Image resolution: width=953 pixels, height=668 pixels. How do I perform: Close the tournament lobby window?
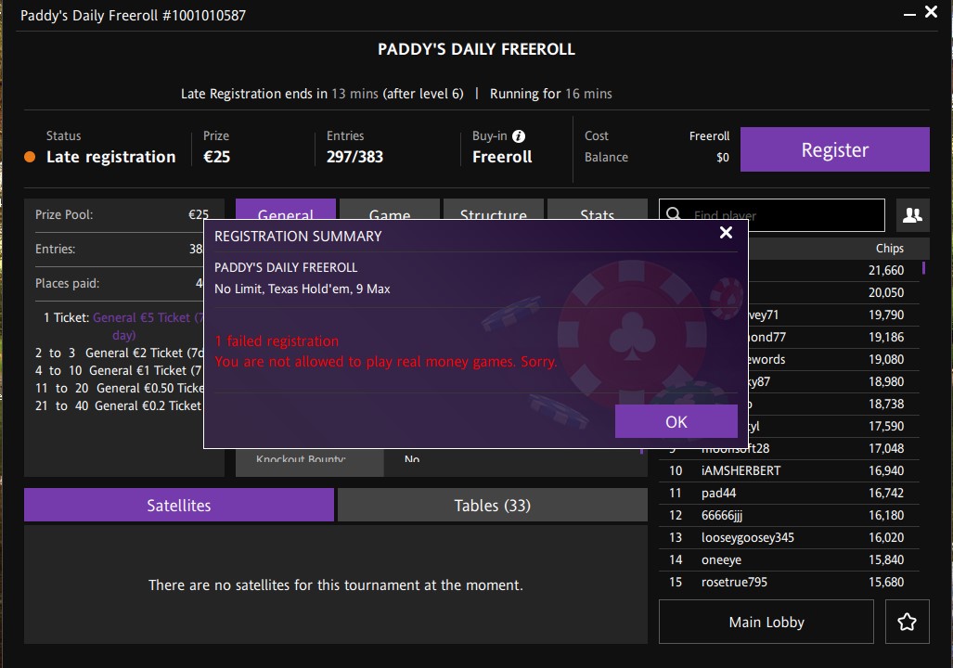pos(931,11)
